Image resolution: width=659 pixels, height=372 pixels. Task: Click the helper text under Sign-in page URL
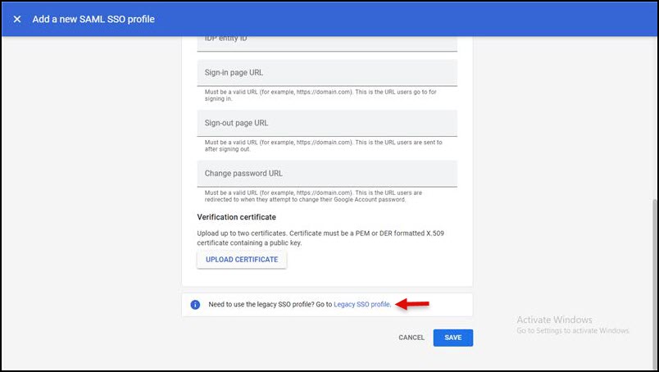pos(323,95)
